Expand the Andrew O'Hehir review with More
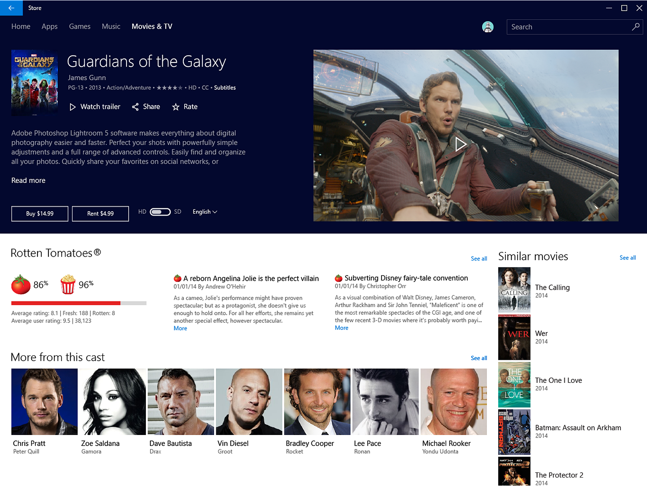The image size is (647, 486). point(180,328)
